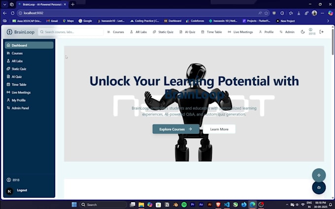Open Visual Studio Code from taskbar
The width and height of the screenshot is (335, 209).
227,205
